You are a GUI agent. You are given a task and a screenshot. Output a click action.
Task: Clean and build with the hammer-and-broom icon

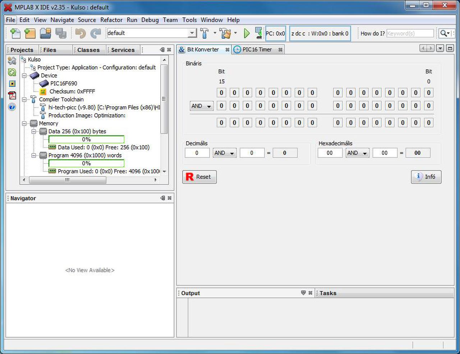pos(226,33)
